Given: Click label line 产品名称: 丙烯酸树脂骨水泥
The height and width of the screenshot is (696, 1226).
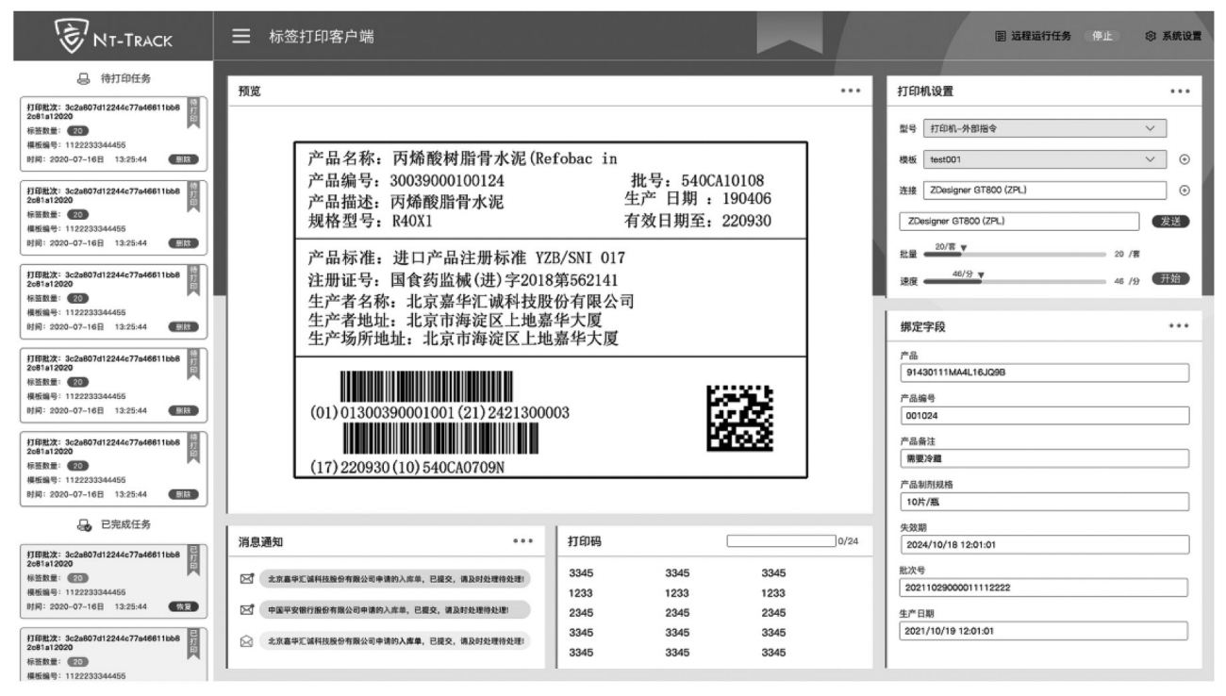Looking at the screenshot, I should click(x=462, y=157).
